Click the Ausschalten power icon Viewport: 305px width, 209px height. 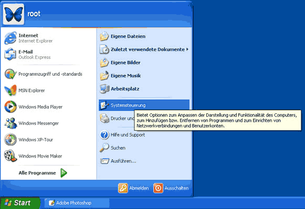point(158,188)
